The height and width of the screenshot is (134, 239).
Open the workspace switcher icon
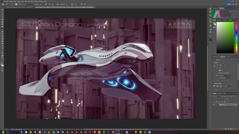click(x=236, y=4)
